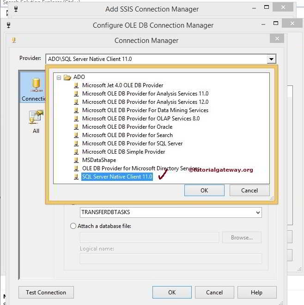
Task: Open the Provider dropdown arrow
Action: (x=272, y=59)
